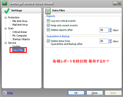Open Startup Objects scan settings
Image resolution: width=123 pixels, height=97 pixels.
click(x=21, y=39)
